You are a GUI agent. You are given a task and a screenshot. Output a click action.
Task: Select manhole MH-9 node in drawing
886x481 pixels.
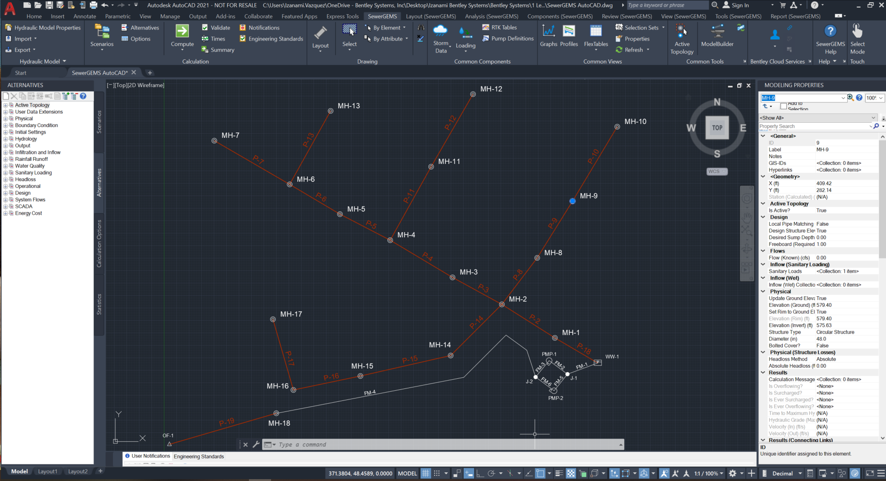pos(573,201)
